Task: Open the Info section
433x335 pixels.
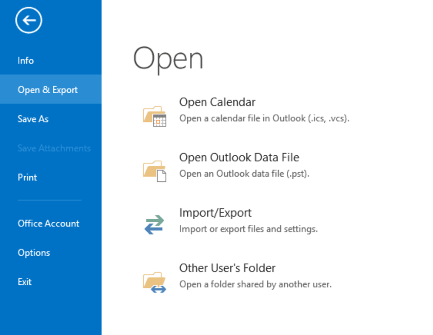Action: (26, 60)
